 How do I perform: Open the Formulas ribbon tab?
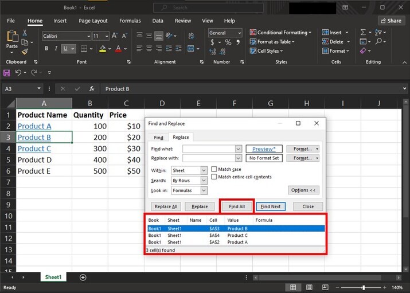[x=130, y=21]
